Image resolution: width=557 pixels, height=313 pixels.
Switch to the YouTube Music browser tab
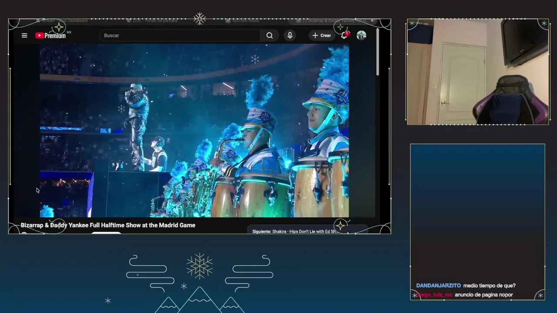pos(245,21)
